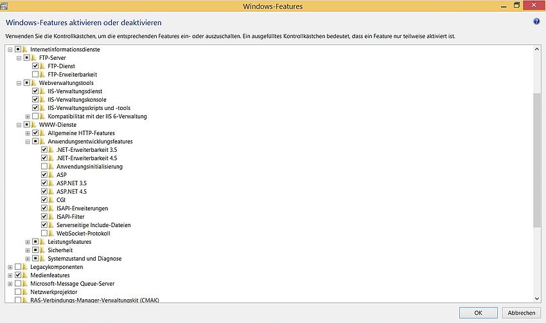
Task: Expand Kompatibilität mit der IIS 6-Verwaltung
Action: (28, 116)
